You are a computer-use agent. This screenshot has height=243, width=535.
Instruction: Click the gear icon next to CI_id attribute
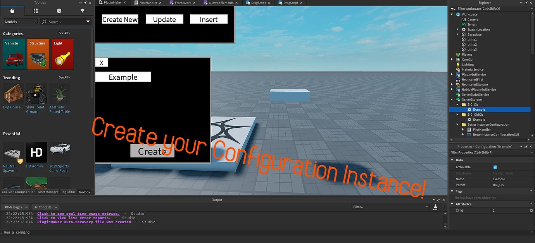531,210
